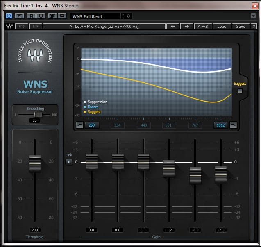The image size is (261, 247).
Task: Enable Read automation (R) button
Action: coord(31,16)
